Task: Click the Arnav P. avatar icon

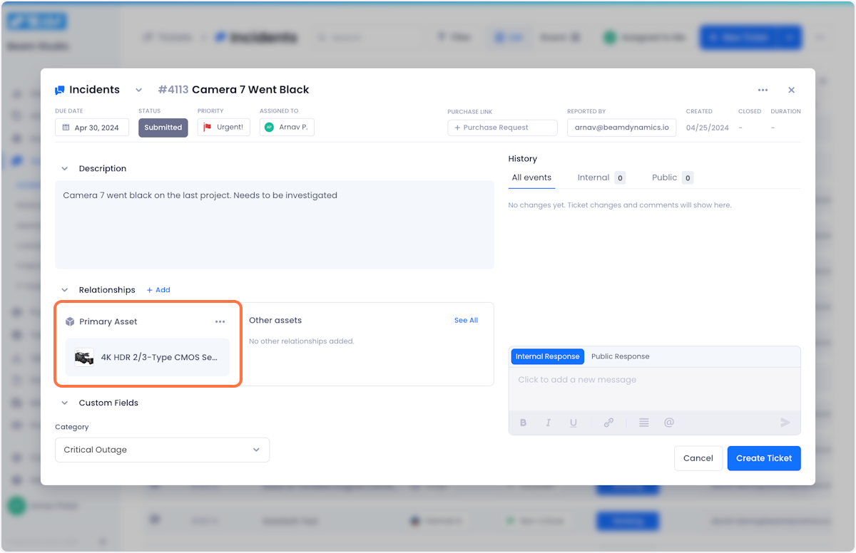Action: click(269, 128)
